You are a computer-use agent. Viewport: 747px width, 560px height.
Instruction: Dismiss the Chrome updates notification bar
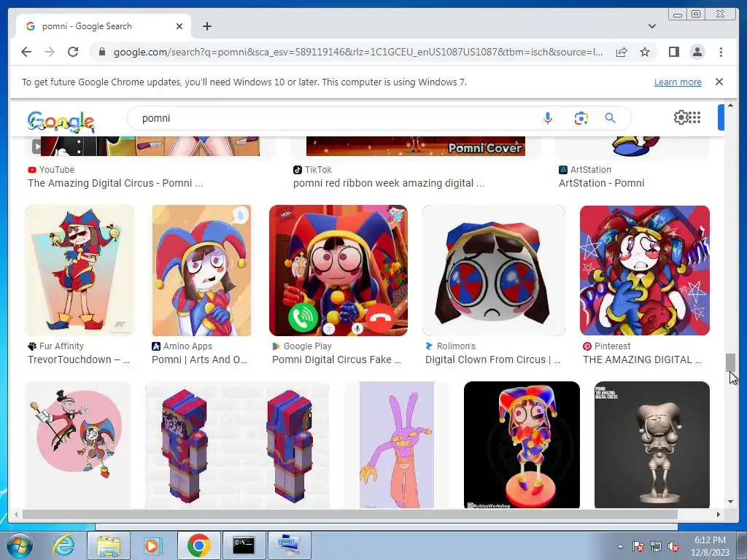click(719, 82)
